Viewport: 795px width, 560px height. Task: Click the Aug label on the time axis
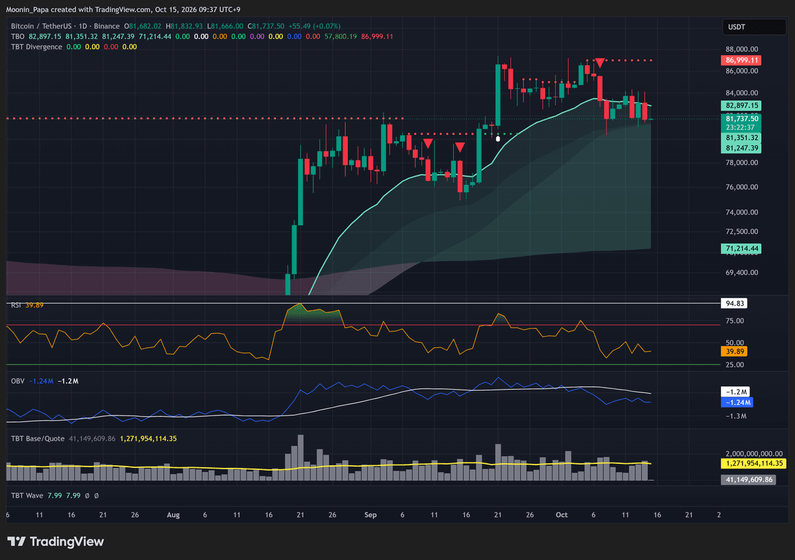[174, 514]
